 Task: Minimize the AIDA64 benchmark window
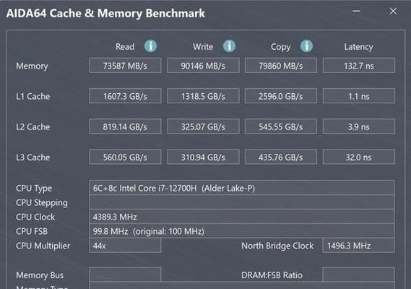356,11
